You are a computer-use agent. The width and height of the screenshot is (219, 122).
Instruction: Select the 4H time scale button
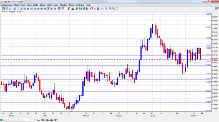pyautogui.click(x=42, y=8)
